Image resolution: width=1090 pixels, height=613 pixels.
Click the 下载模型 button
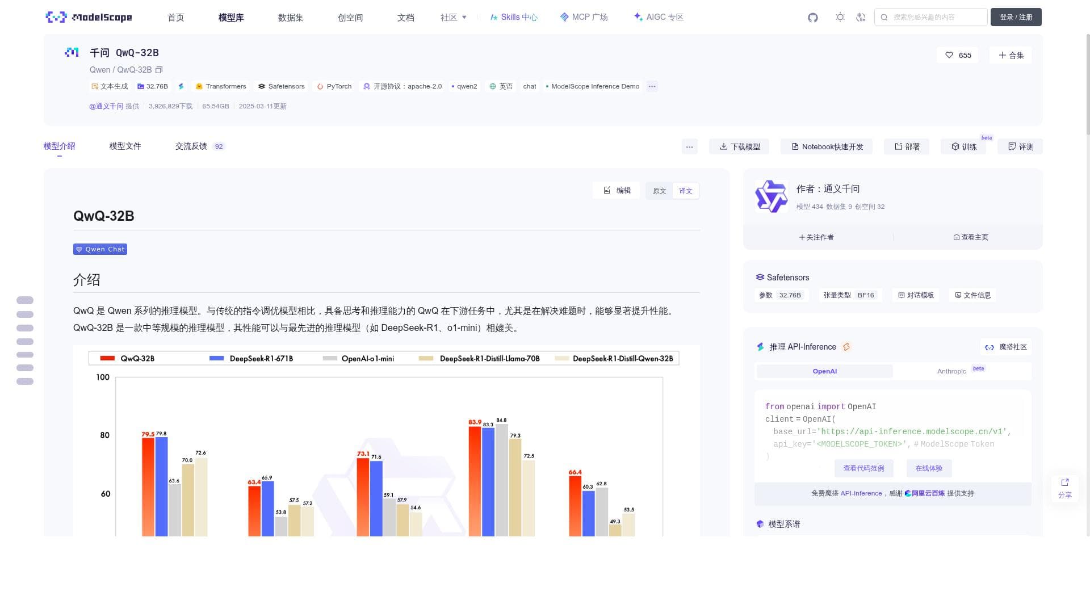[x=739, y=146]
